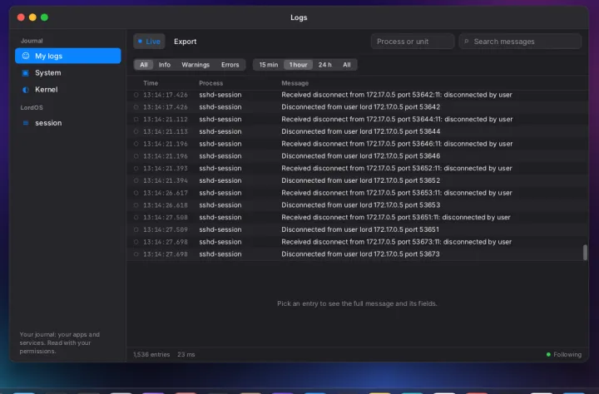Select the 'Disconnected from user lord port 53653' entry
The image size is (599, 394).
357,205
